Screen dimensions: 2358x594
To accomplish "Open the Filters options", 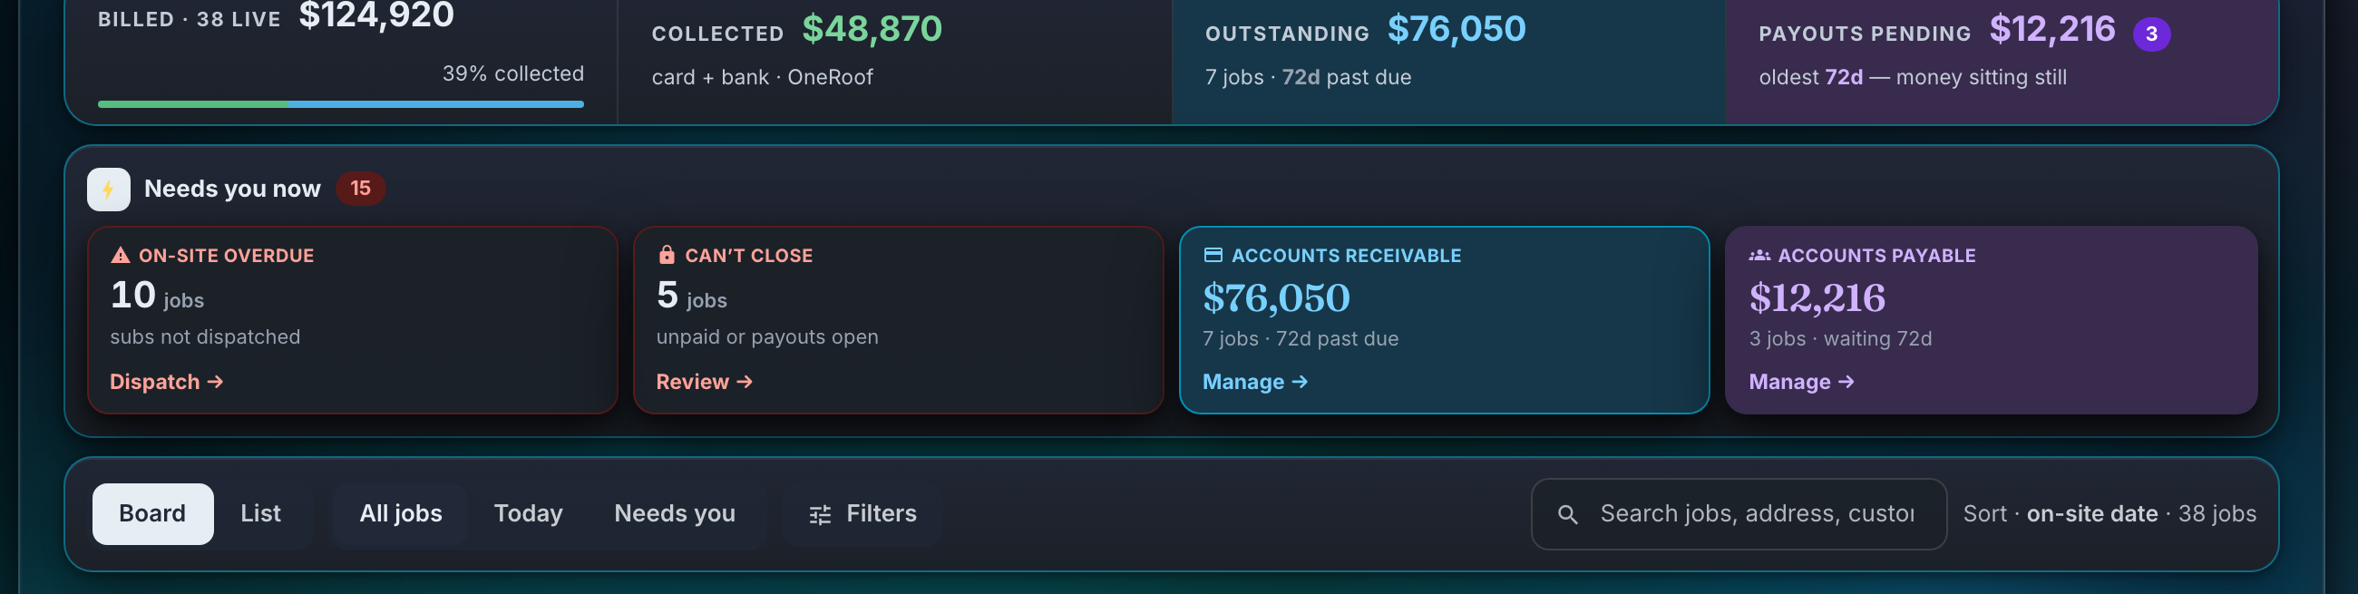I will [862, 514].
